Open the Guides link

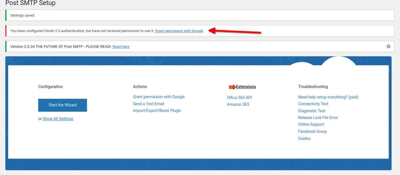pyautogui.click(x=304, y=138)
